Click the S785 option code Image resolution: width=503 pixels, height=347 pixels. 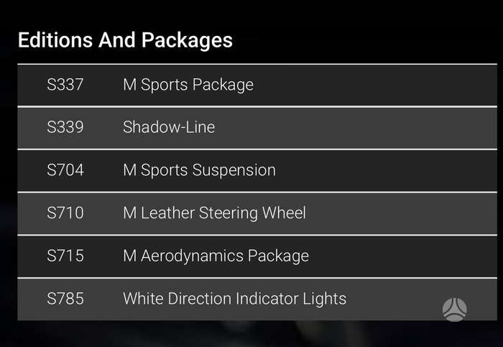point(65,299)
